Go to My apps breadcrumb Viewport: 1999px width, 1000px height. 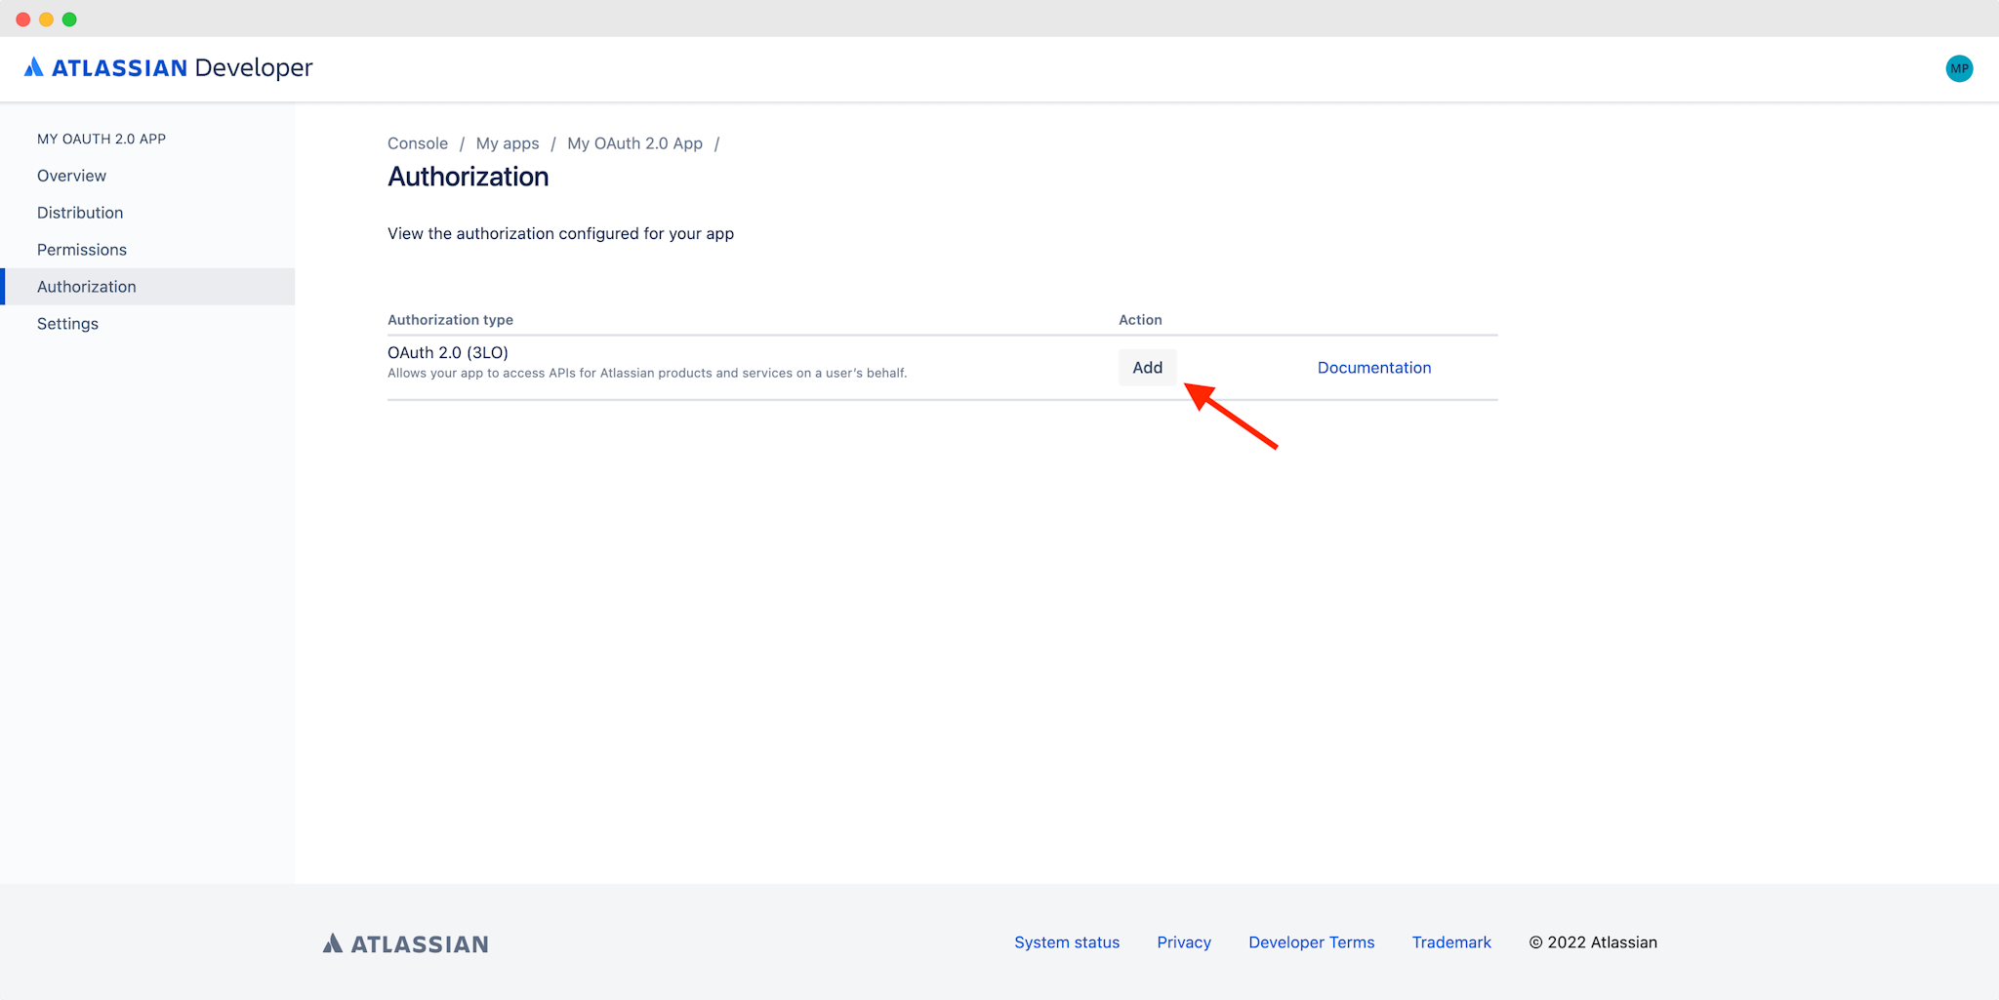point(508,143)
